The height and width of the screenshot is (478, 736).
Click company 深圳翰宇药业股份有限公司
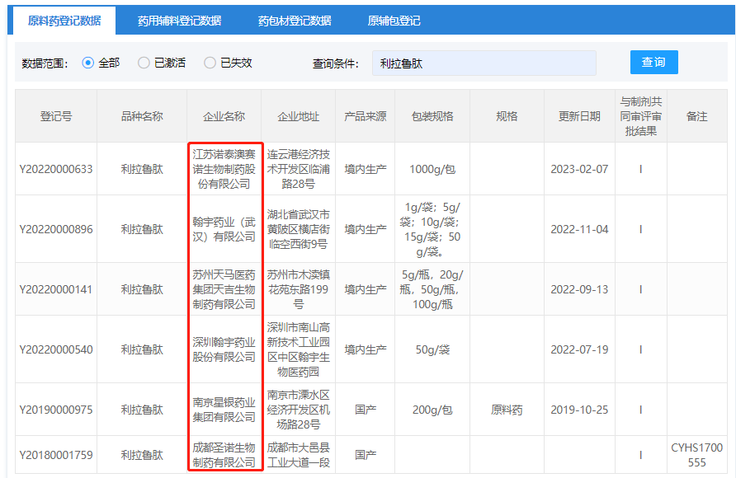(x=224, y=349)
